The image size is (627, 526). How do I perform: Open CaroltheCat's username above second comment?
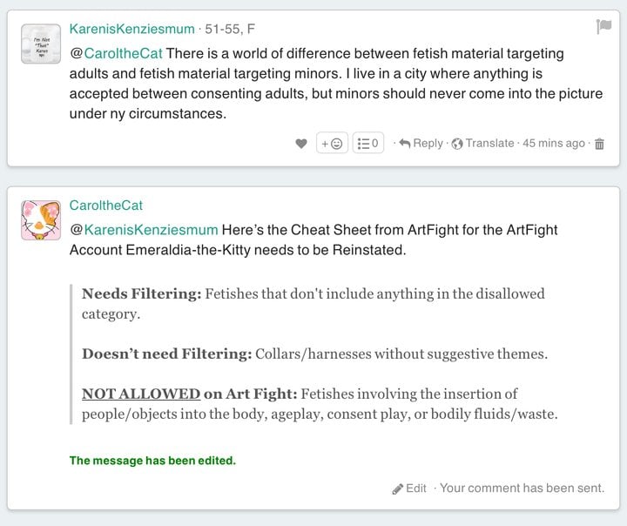[x=106, y=206]
